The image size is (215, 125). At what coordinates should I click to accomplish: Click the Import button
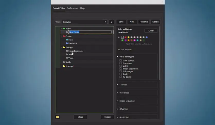(107, 117)
